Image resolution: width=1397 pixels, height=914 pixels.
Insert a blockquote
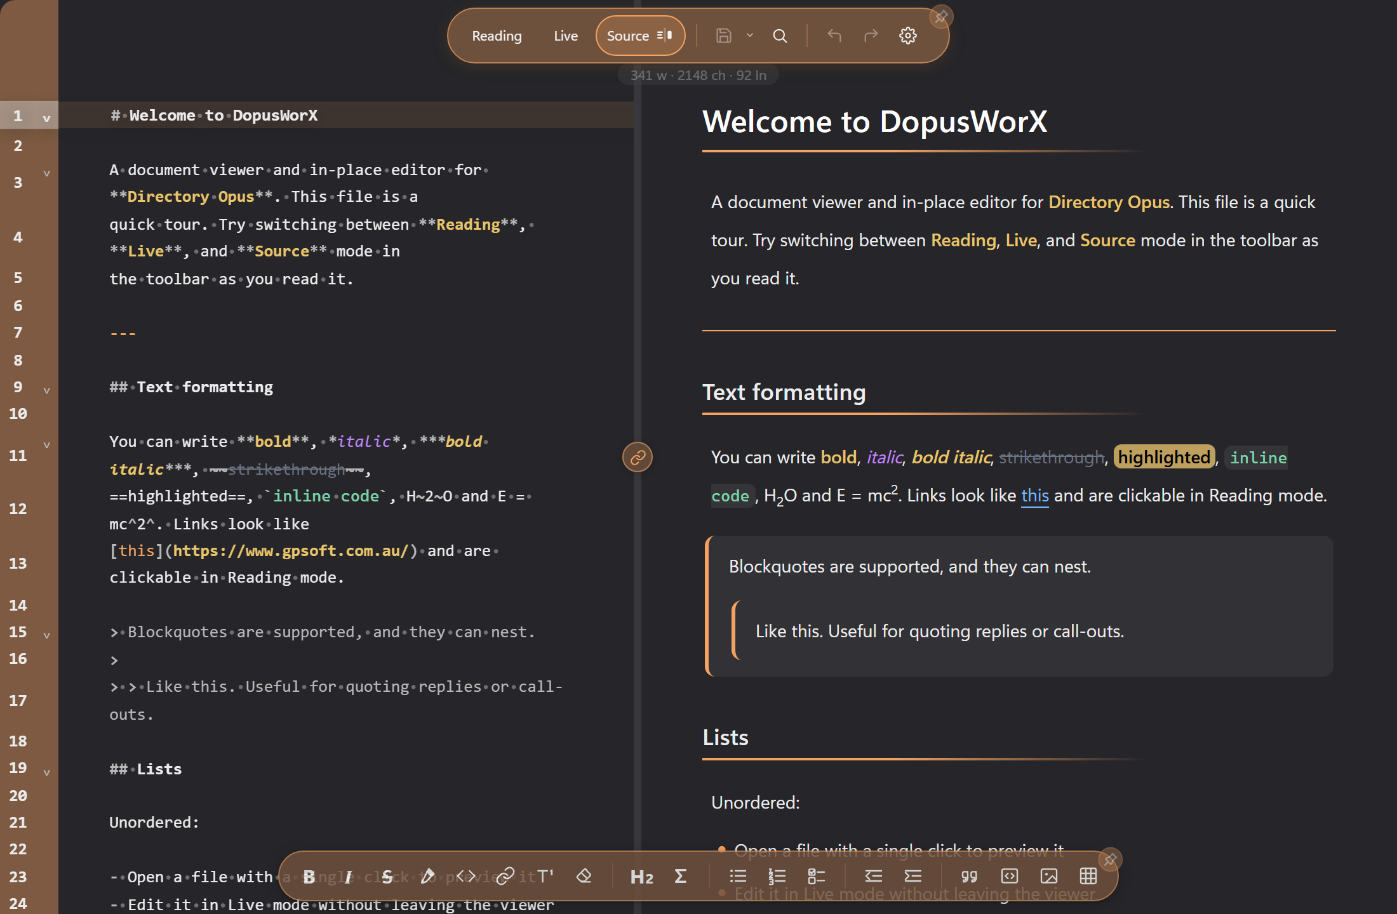tap(970, 877)
